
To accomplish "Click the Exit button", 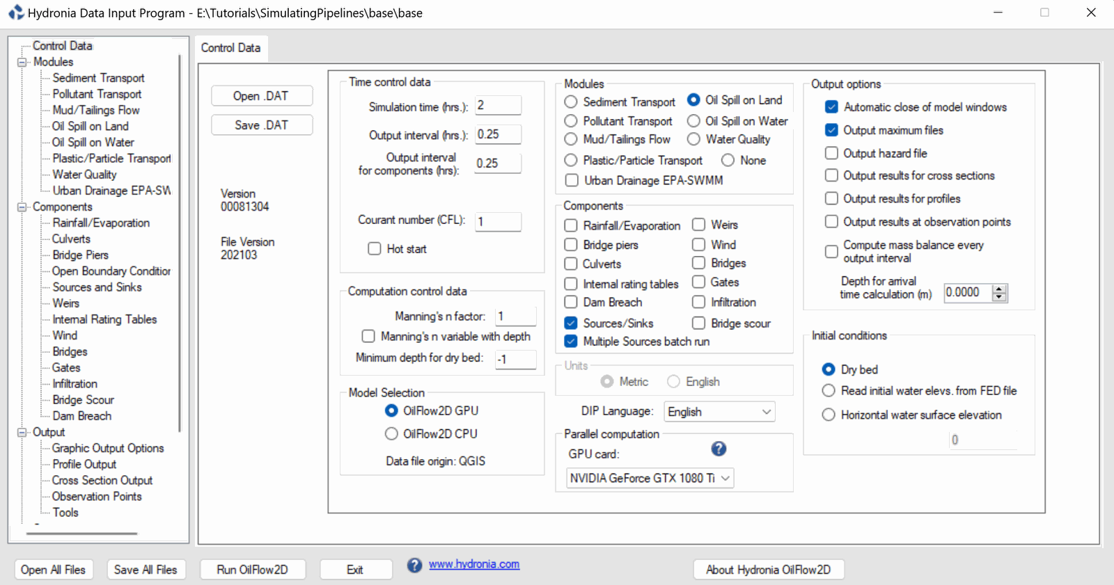I will coord(355,569).
